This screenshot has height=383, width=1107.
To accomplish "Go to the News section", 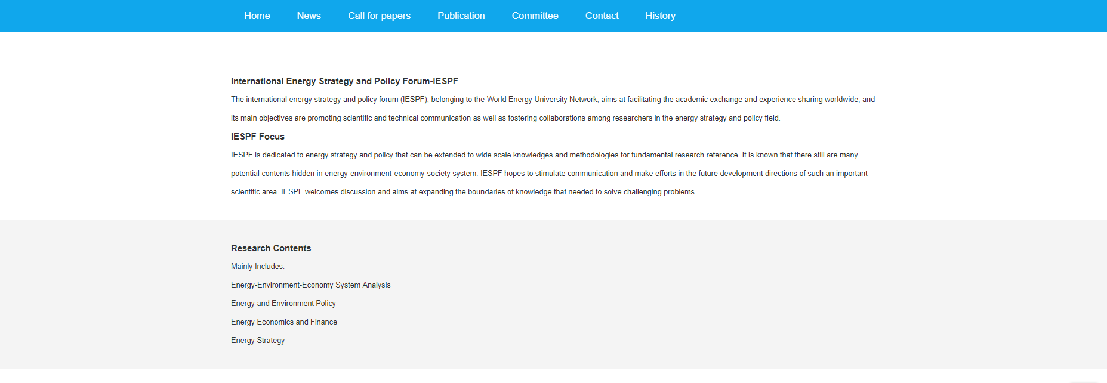I will (x=309, y=16).
